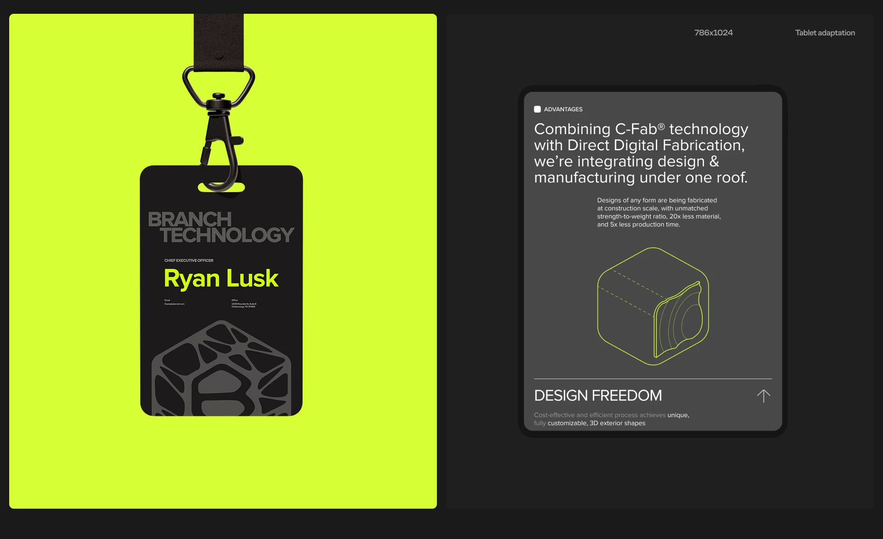Click the Cost-effective and efficient process text

coord(612,419)
